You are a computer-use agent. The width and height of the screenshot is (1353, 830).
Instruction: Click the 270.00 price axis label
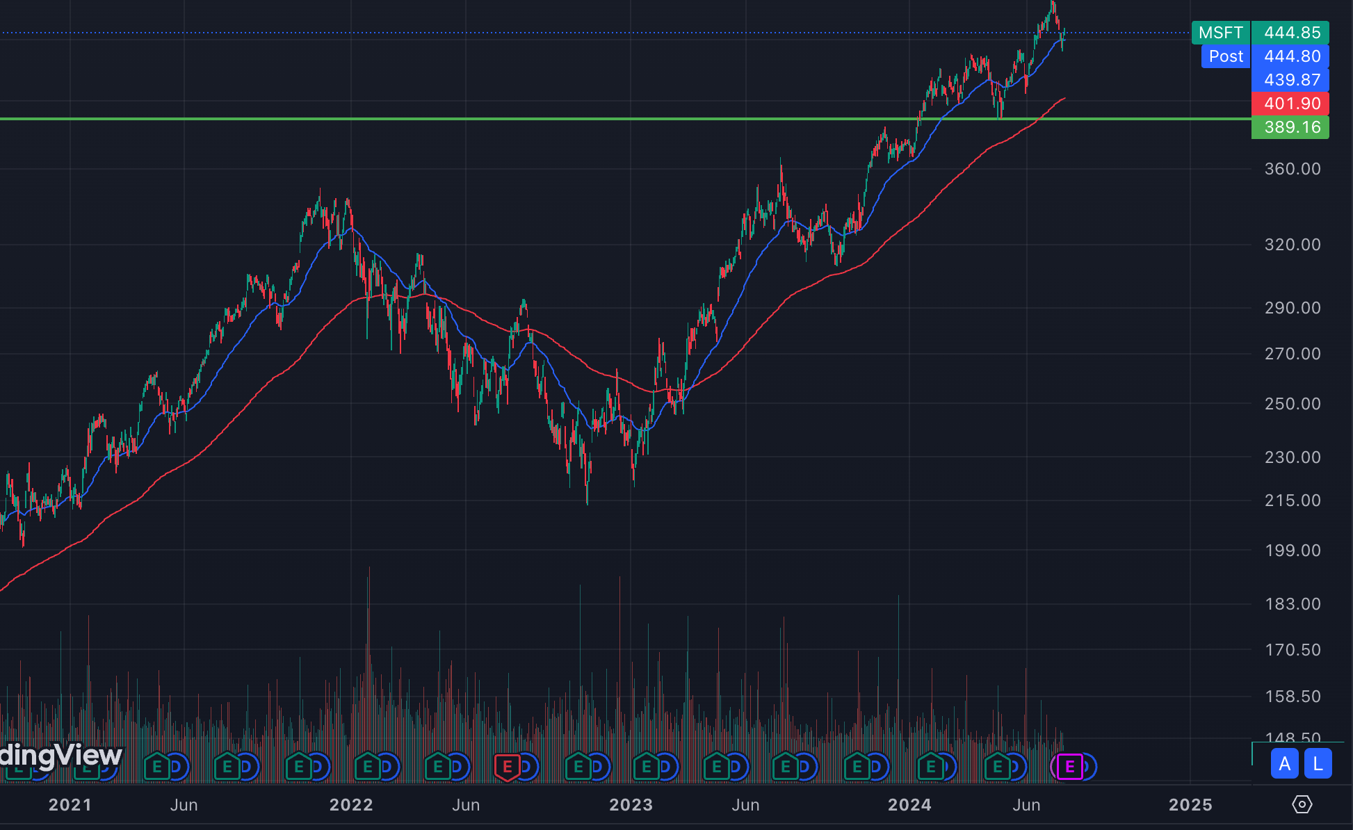[1293, 354]
